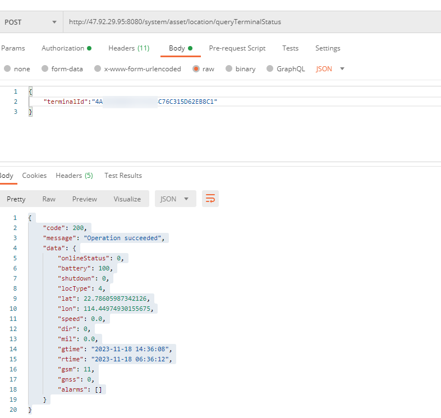View the response Cookies tab
Screen dimensions: 441x418
34,176
